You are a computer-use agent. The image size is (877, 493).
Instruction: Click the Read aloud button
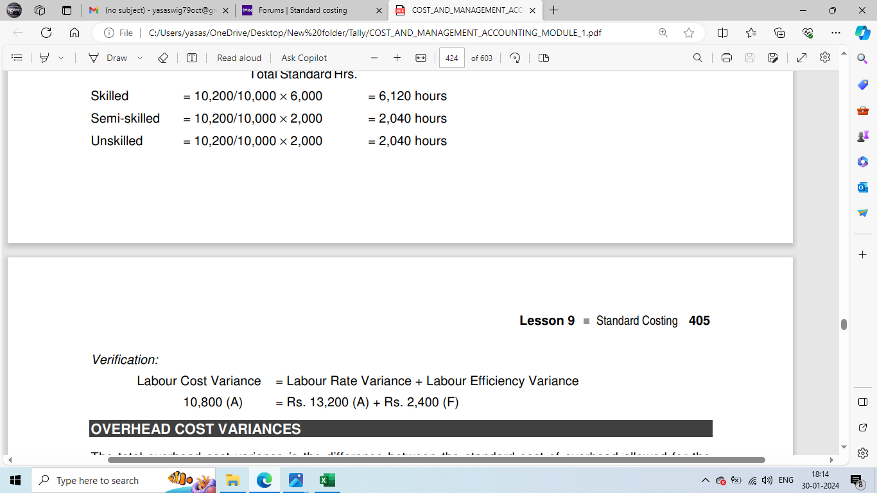pyautogui.click(x=239, y=58)
